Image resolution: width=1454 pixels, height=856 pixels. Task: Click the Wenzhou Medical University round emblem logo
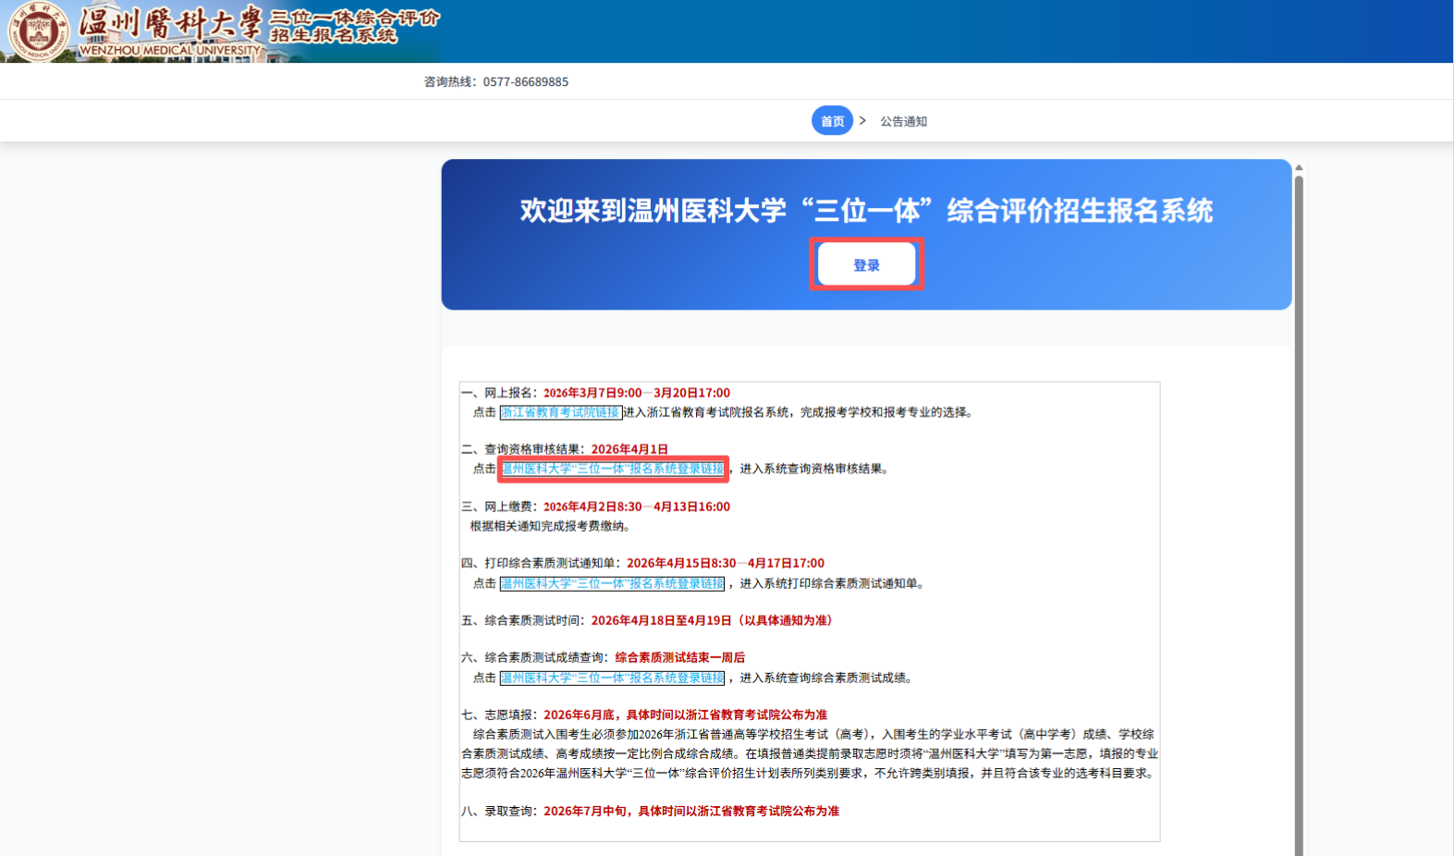(37, 31)
